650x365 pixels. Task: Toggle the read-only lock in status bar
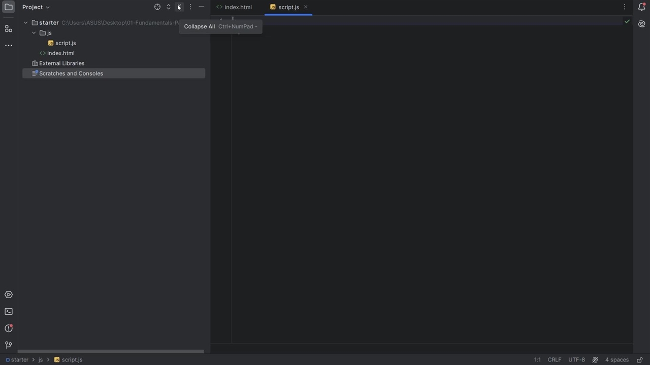click(640, 360)
